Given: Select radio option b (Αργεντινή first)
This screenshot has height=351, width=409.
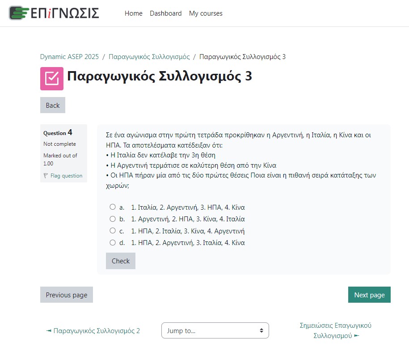Looking at the screenshot, I should tap(113, 219).
